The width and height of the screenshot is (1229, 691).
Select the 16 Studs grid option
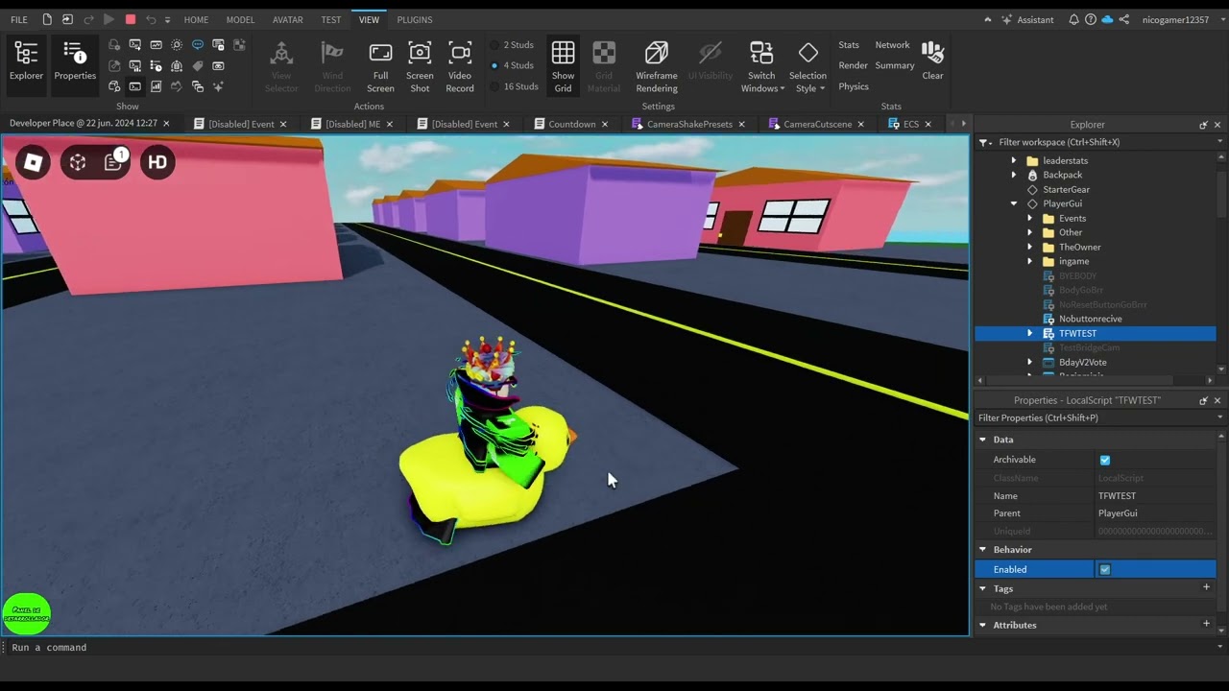[519, 86]
